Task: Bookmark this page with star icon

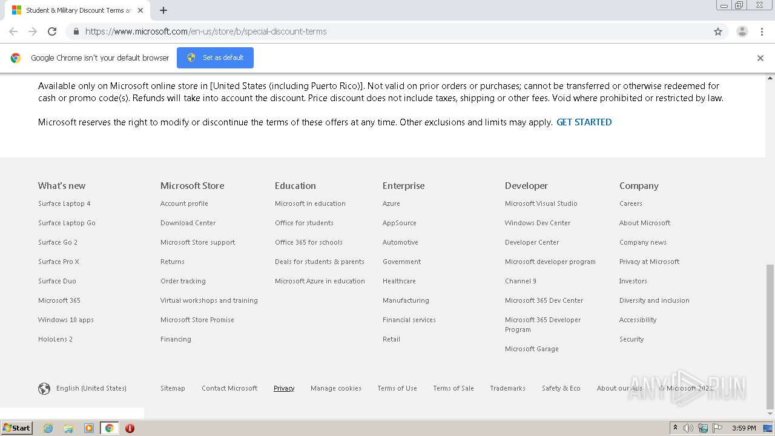Action: point(718,31)
